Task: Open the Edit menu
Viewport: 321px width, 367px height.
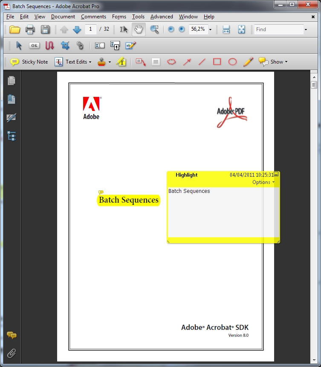Action: (24, 17)
